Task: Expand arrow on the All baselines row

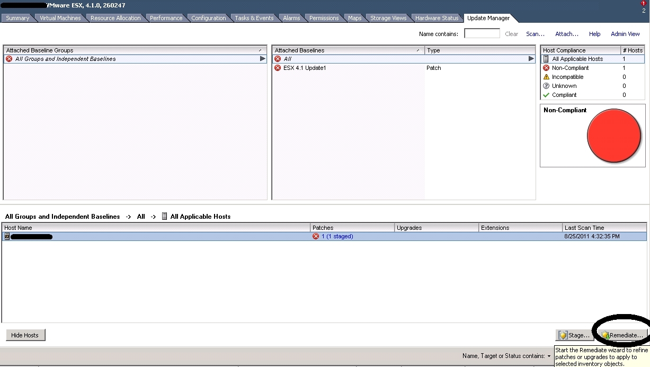Action: point(531,59)
